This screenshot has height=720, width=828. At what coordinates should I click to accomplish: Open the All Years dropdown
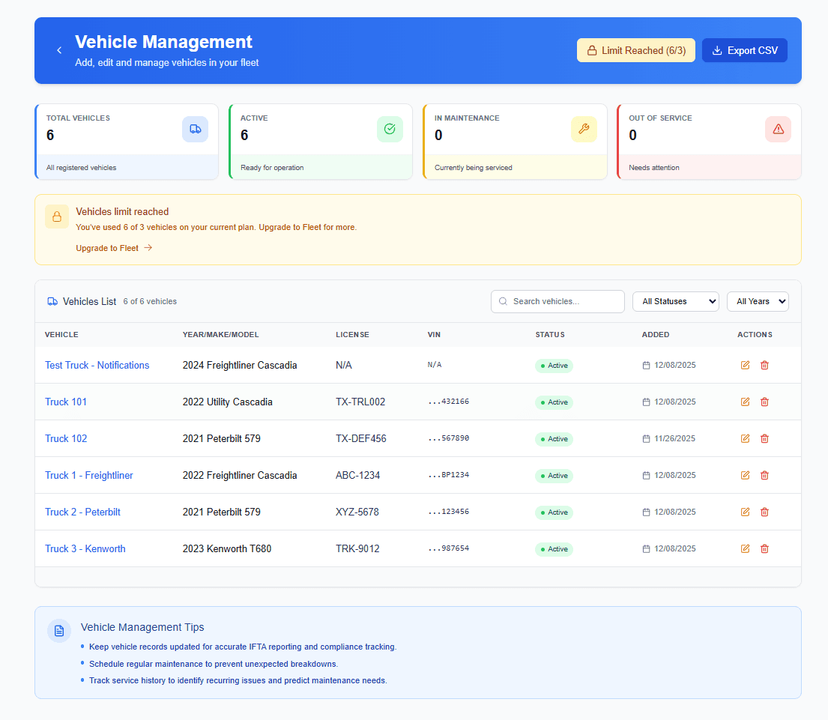click(758, 301)
